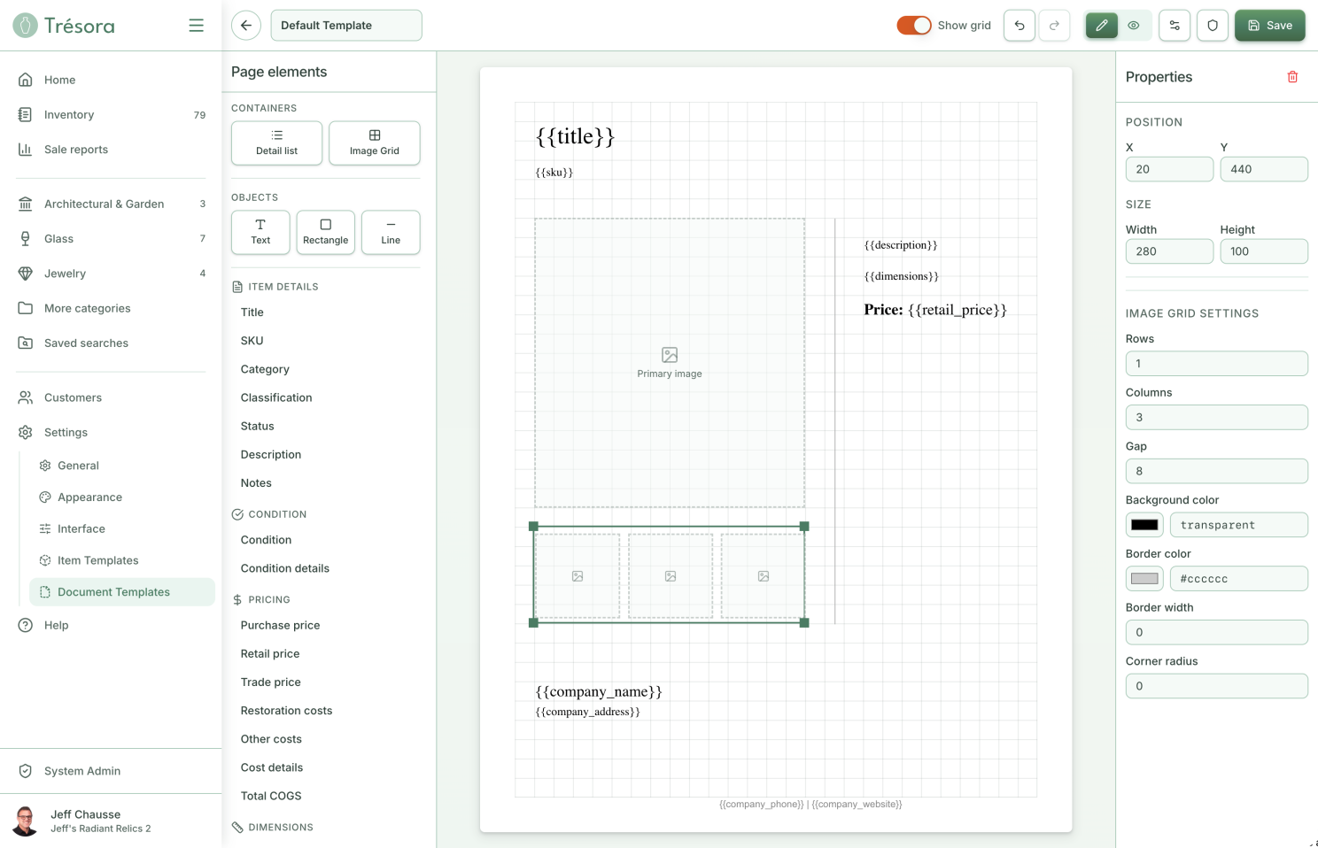Save the template
Screen dimensions: 1318x848
click(x=1269, y=26)
